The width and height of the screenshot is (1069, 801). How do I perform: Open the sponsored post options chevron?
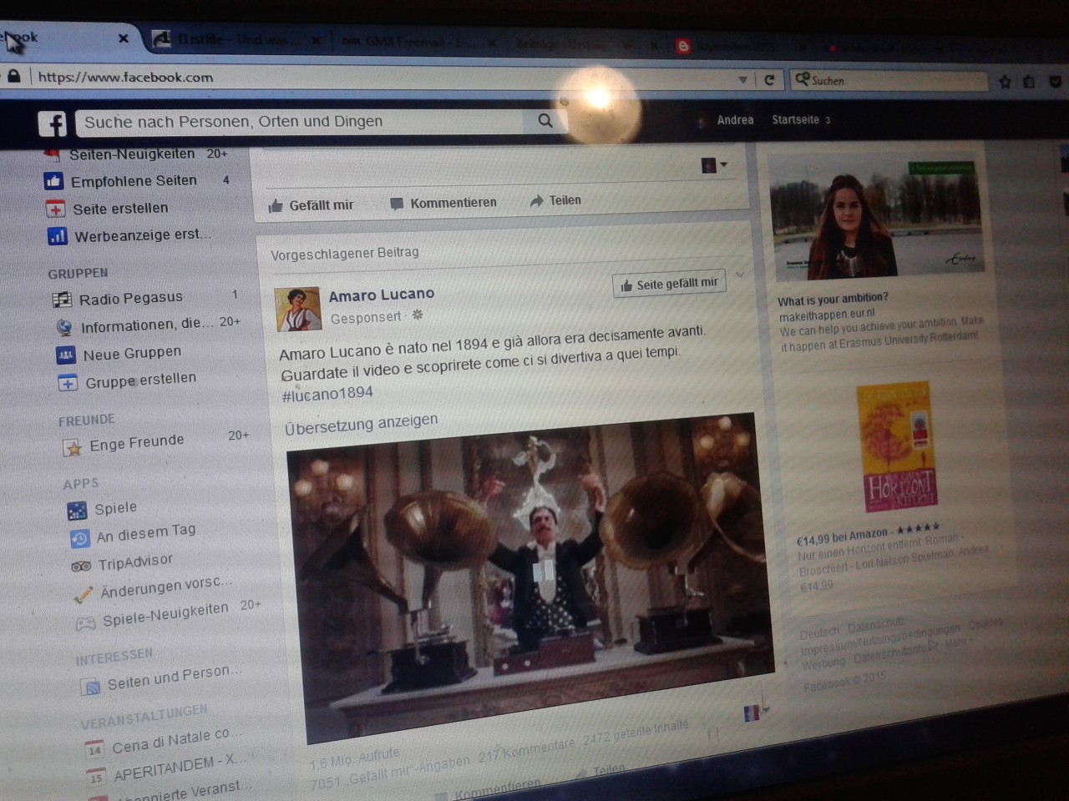739,275
